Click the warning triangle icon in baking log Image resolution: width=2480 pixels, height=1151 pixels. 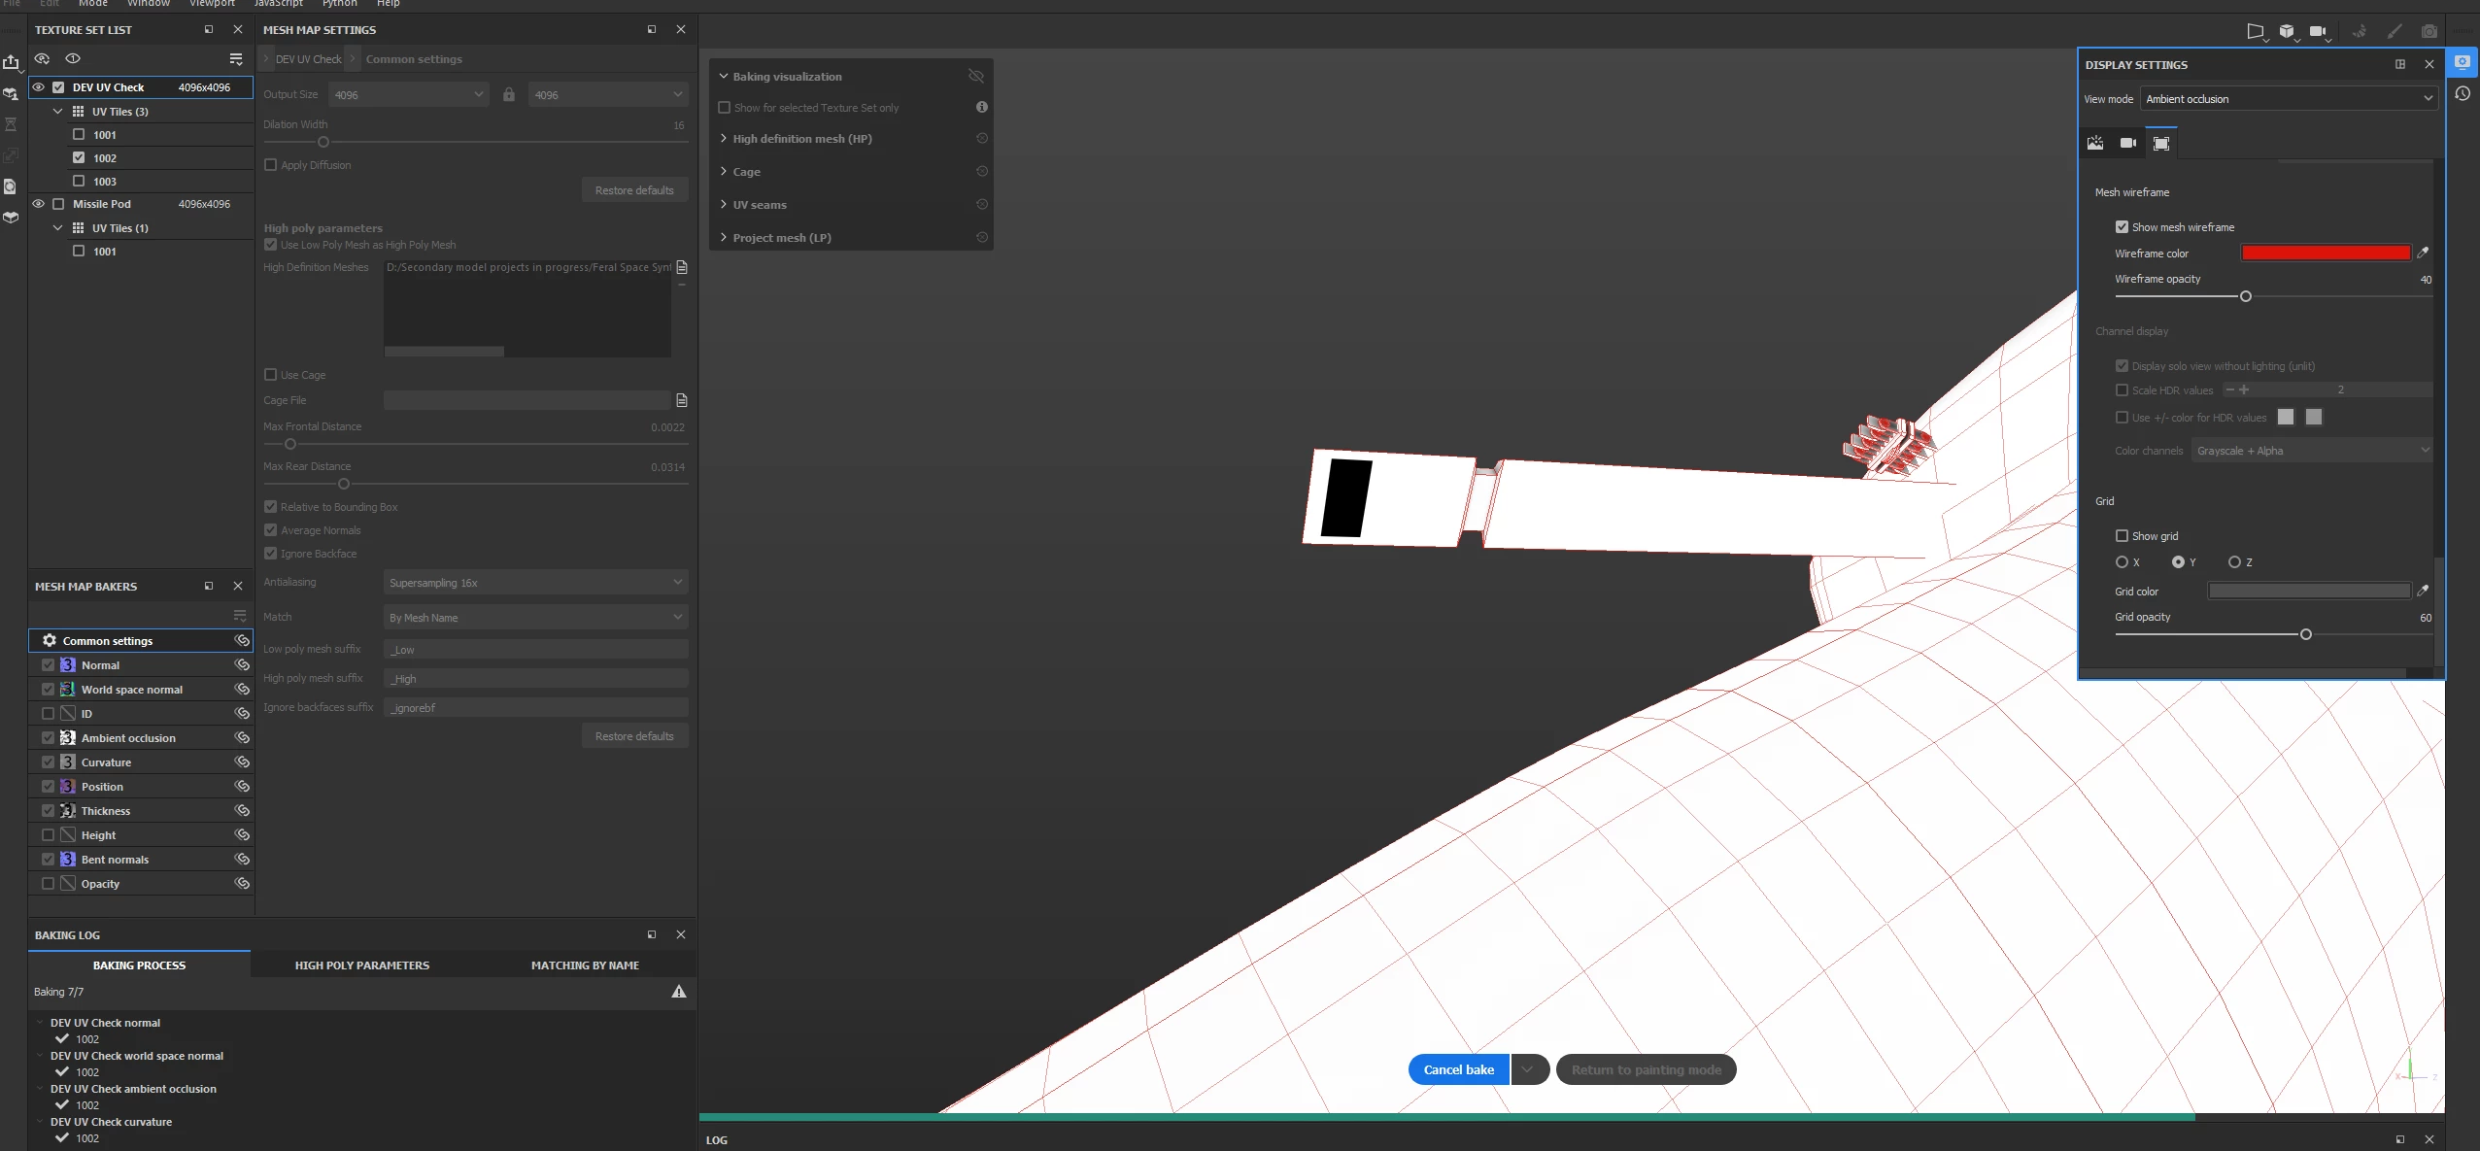click(x=678, y=992)
